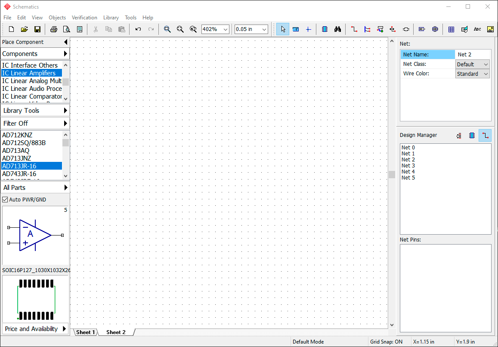The image size is (498, 347).
Task: Expand the Components library selector
Action: [35, 53]
